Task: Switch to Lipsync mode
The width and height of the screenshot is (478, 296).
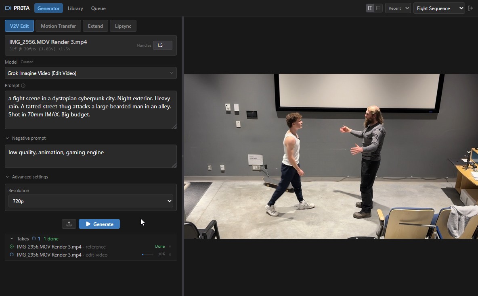Action: (x=123, y=25)
